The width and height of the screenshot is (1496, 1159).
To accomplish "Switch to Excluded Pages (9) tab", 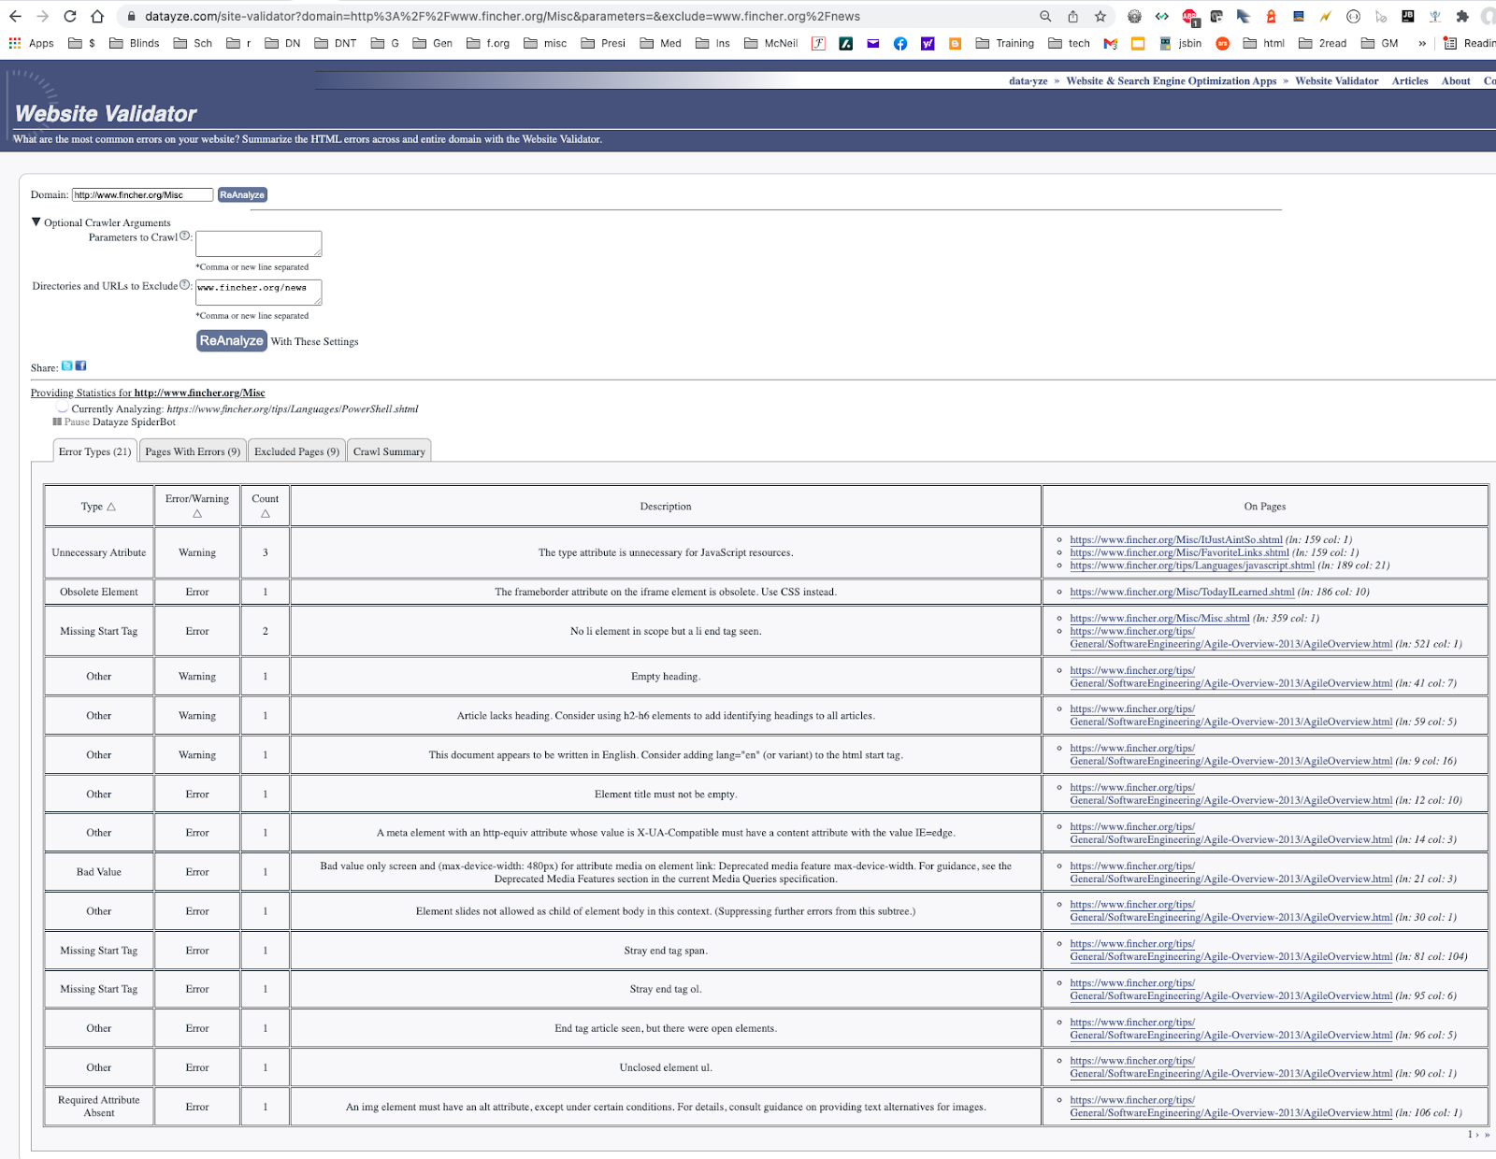I will [296, 451].
